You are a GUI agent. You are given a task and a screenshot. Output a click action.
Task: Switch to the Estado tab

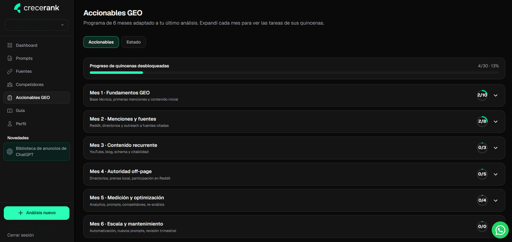pyautogui.click(x=134, y=42)
